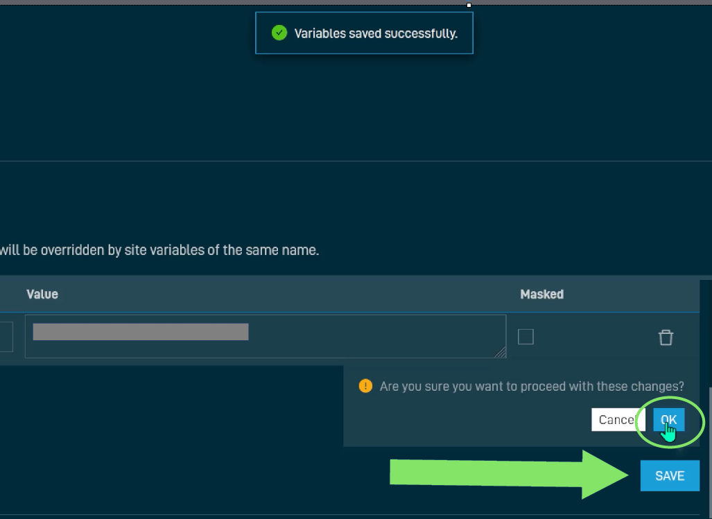Viewport: 712px width, 519px height.
Task: Focus the variable Value text area
Action: click(x=266, y=336)
